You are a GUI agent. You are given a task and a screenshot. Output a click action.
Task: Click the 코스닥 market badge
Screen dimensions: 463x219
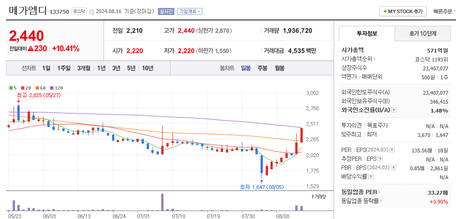79,11
